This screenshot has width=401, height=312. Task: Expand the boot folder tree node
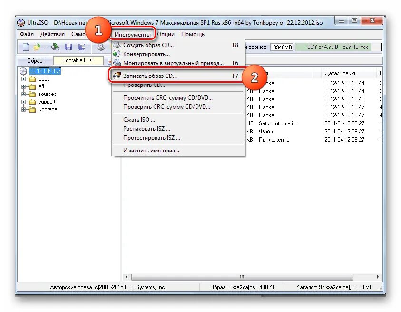(23, 79)
